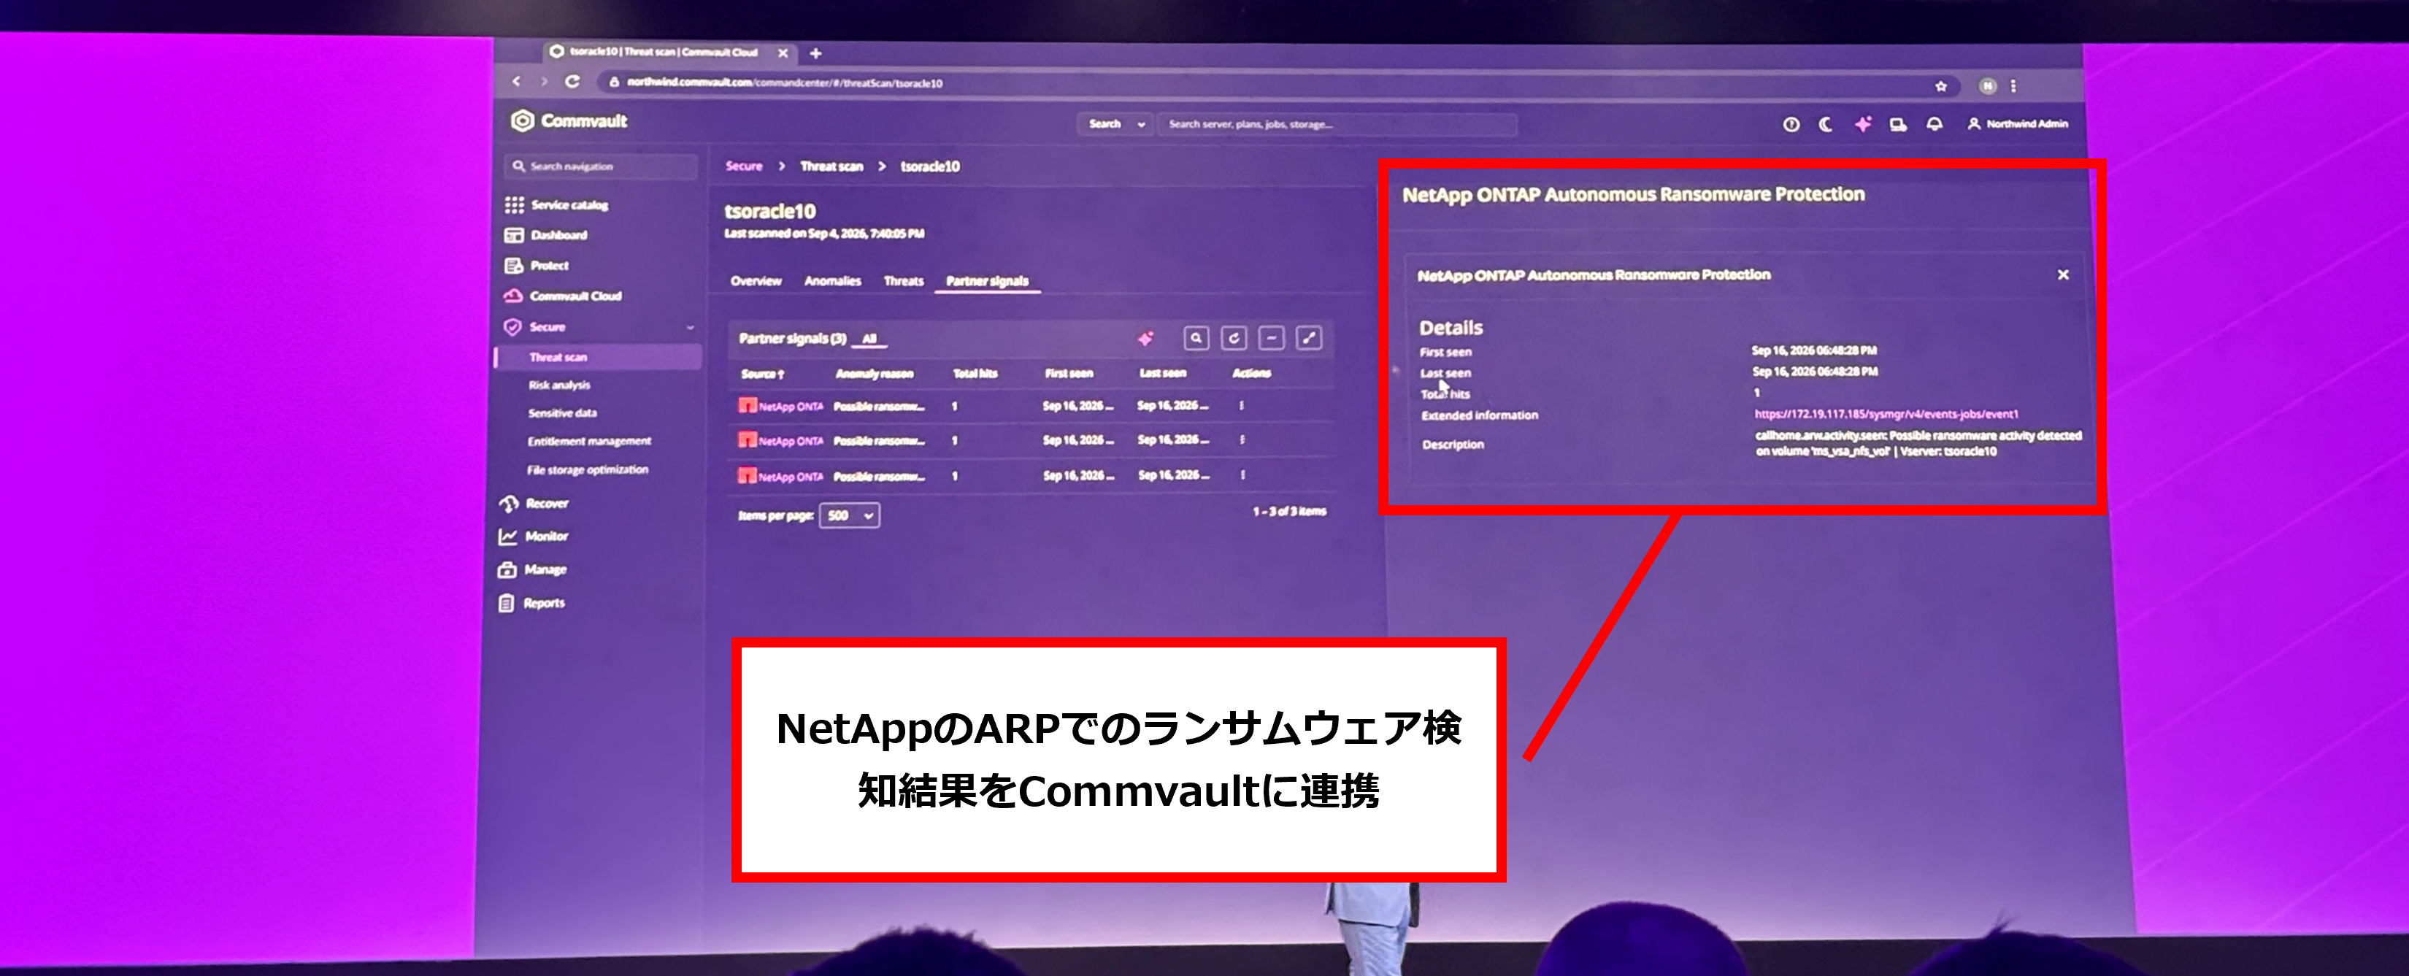Open Northwind Admin user menu
Viewport: 2409px width, 976px height.
click(x=2017, y=123)
